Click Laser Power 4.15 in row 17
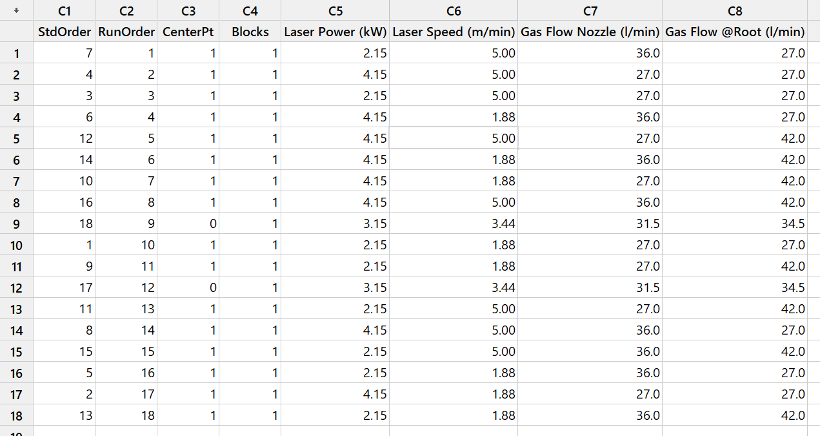Viewport: 820px width, 436px height. tap(335, 394)
